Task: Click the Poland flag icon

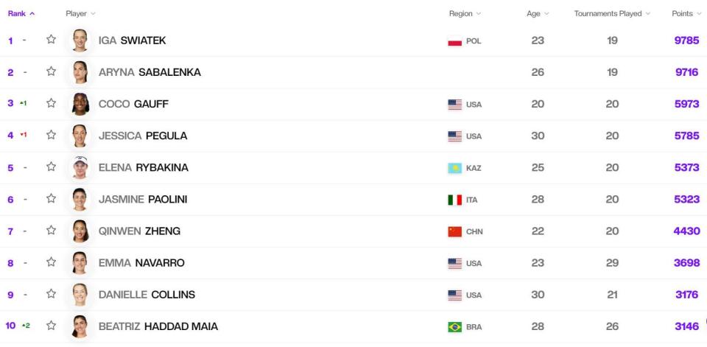Action: click(454, 41)
